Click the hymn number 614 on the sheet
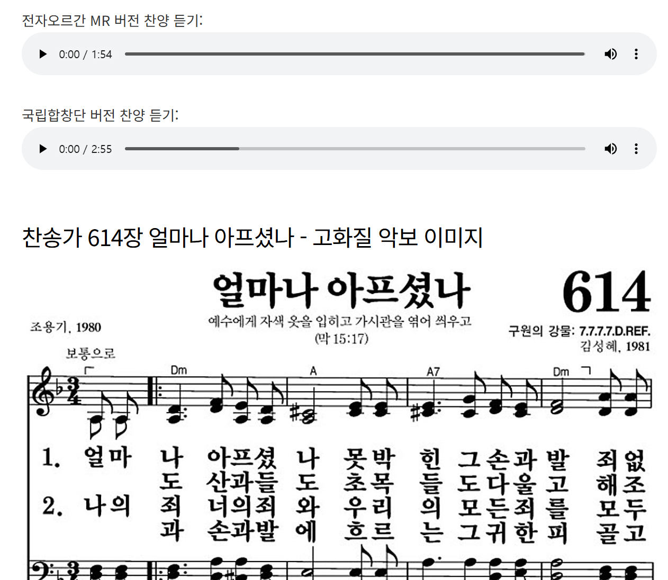Image resolution: width=668 pixels, height=580 pixels. pyautogui.click(x=606, y=293)
